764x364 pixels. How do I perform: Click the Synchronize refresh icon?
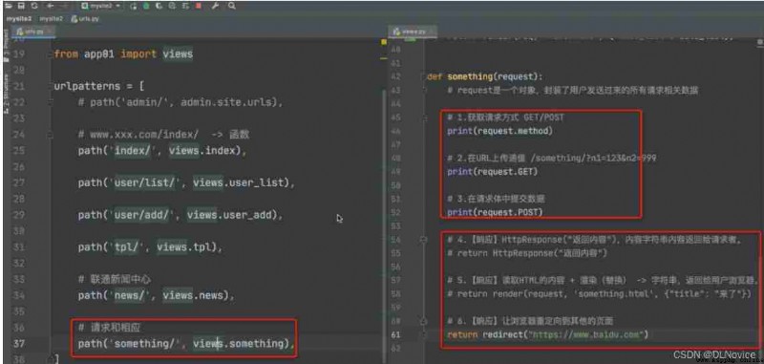click(34, 6)
